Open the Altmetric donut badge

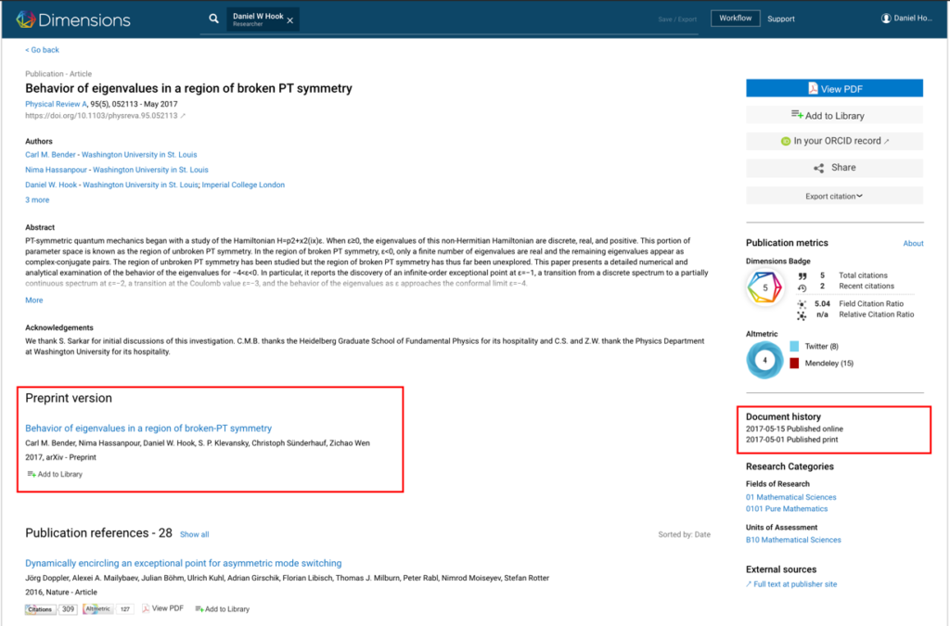(x=765, y=360)
